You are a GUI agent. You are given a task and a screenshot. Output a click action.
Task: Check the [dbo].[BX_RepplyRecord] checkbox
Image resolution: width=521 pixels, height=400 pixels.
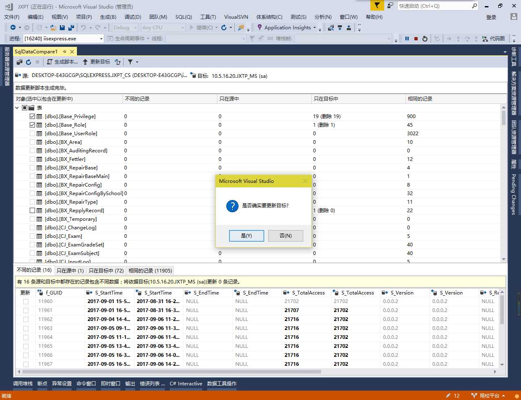[x=32, y=211]
